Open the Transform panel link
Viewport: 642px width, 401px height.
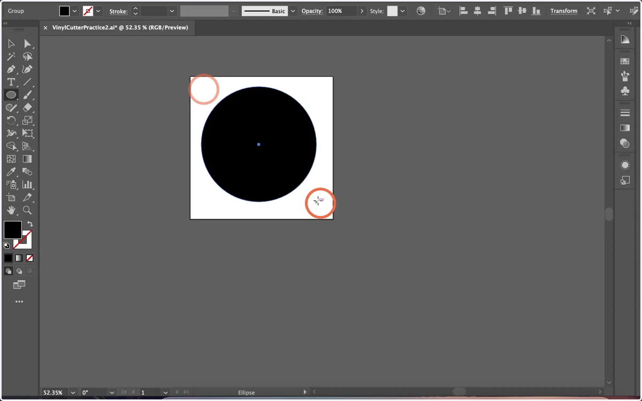(564, 11)
